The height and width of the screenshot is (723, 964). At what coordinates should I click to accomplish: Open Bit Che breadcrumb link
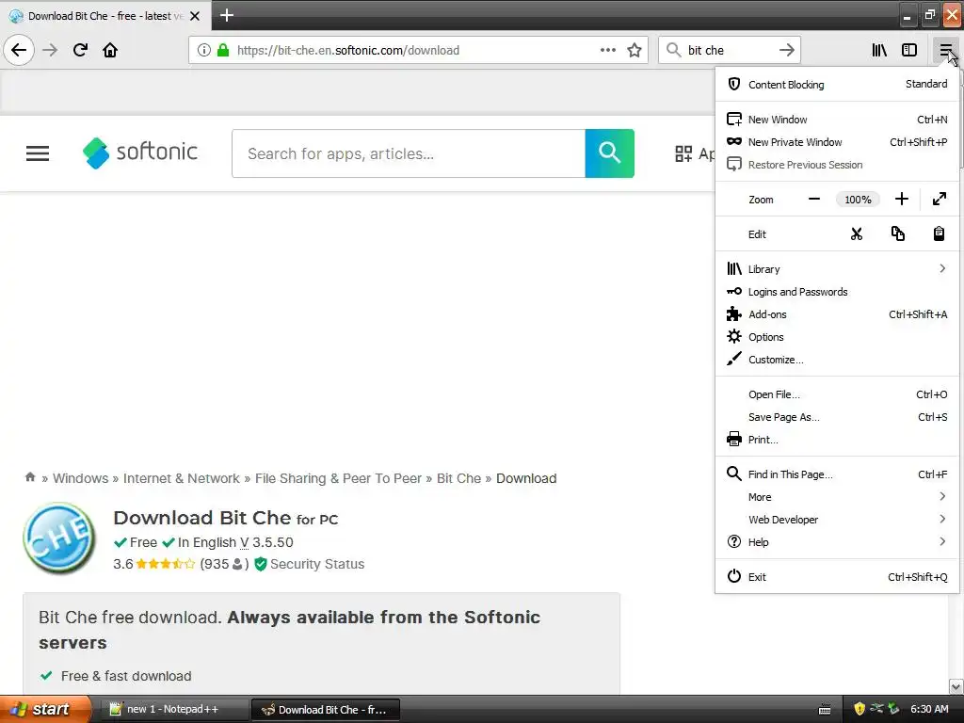point(458,478)
